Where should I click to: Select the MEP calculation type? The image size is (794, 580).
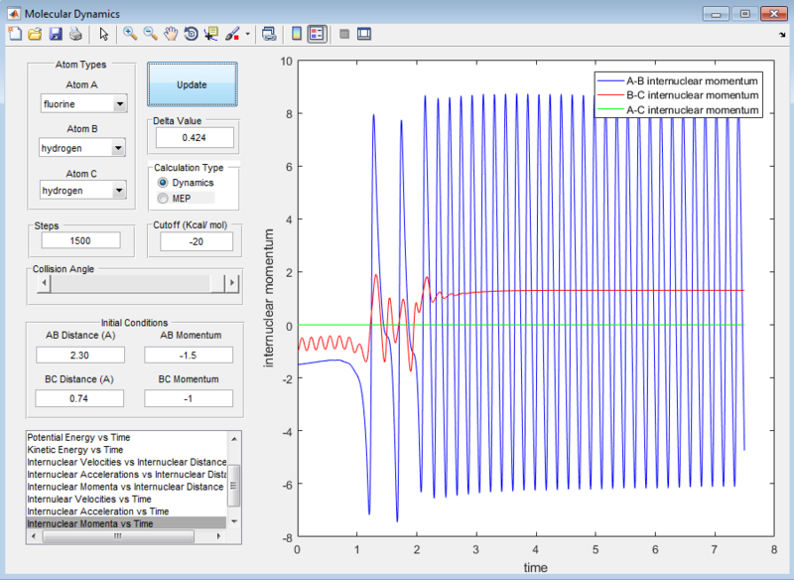pyautogui.click(x=164, y=199)
